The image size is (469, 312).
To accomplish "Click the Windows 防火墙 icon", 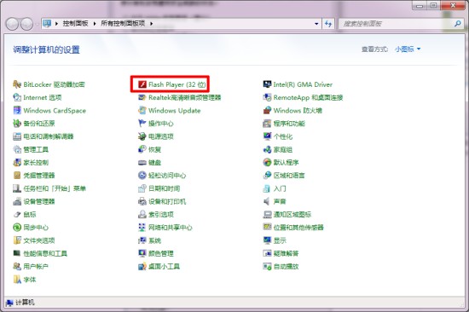I will [267, 110].
